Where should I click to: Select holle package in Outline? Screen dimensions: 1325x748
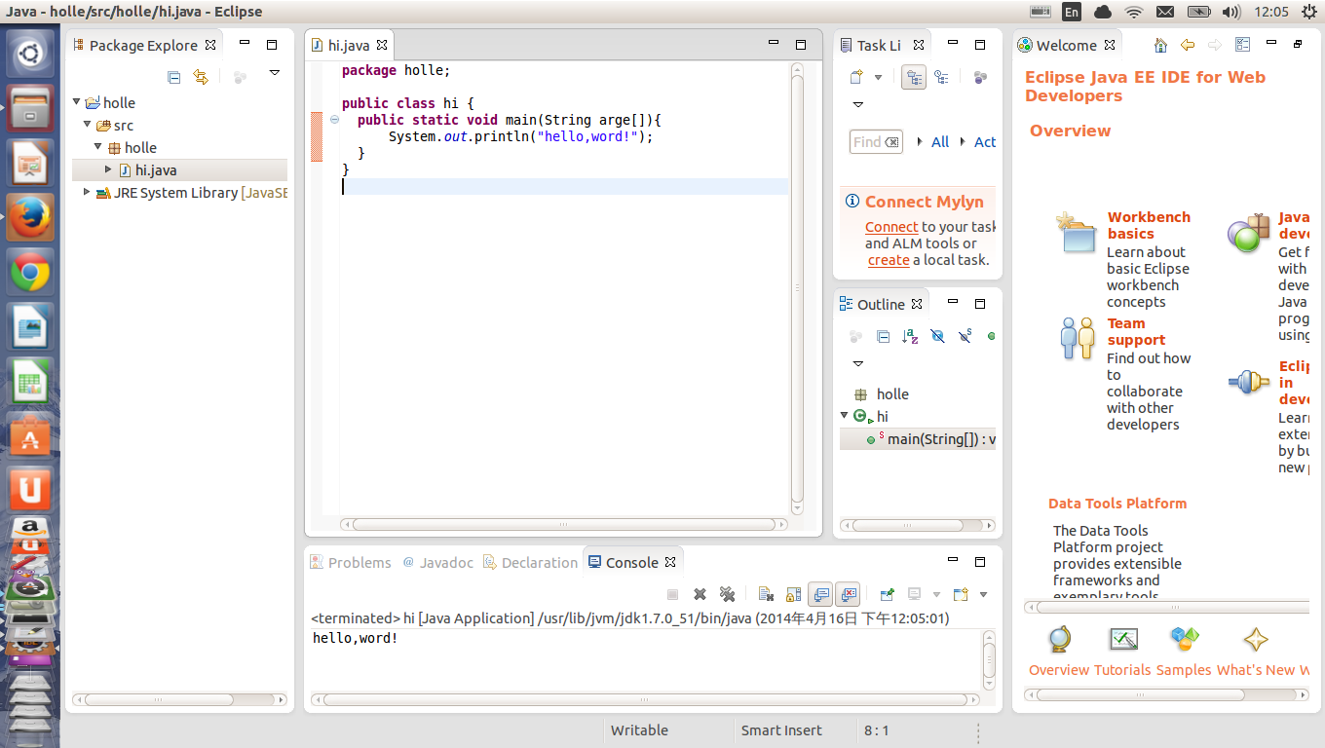pyautogui.click(x=882, y=394)
